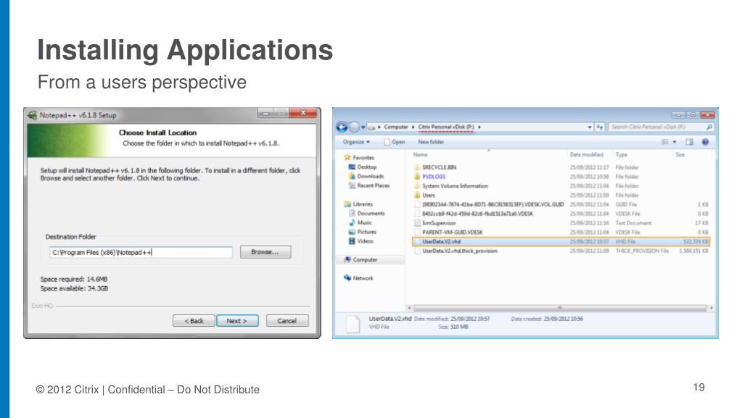Screen dimensions: 742x418
Task: Open the address bar history dropdown
Action: (x=590, y=128)
